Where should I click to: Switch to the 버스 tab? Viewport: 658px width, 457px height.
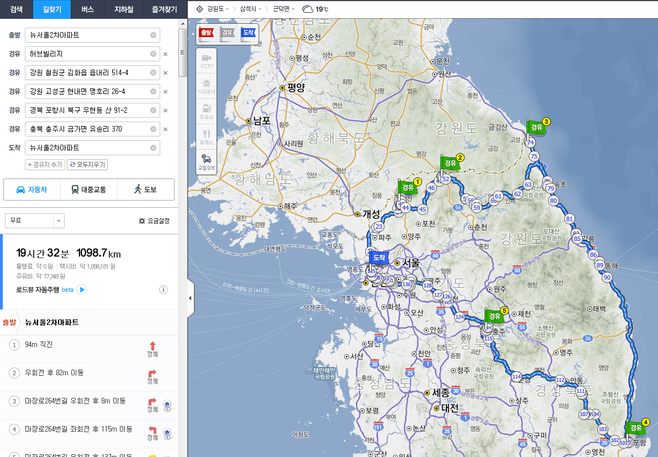pos(87,9)
